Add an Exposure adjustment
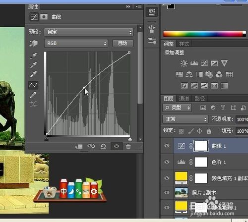Image resolution: width=248 pixels, height=222 pixels. (x=214, y=63)
